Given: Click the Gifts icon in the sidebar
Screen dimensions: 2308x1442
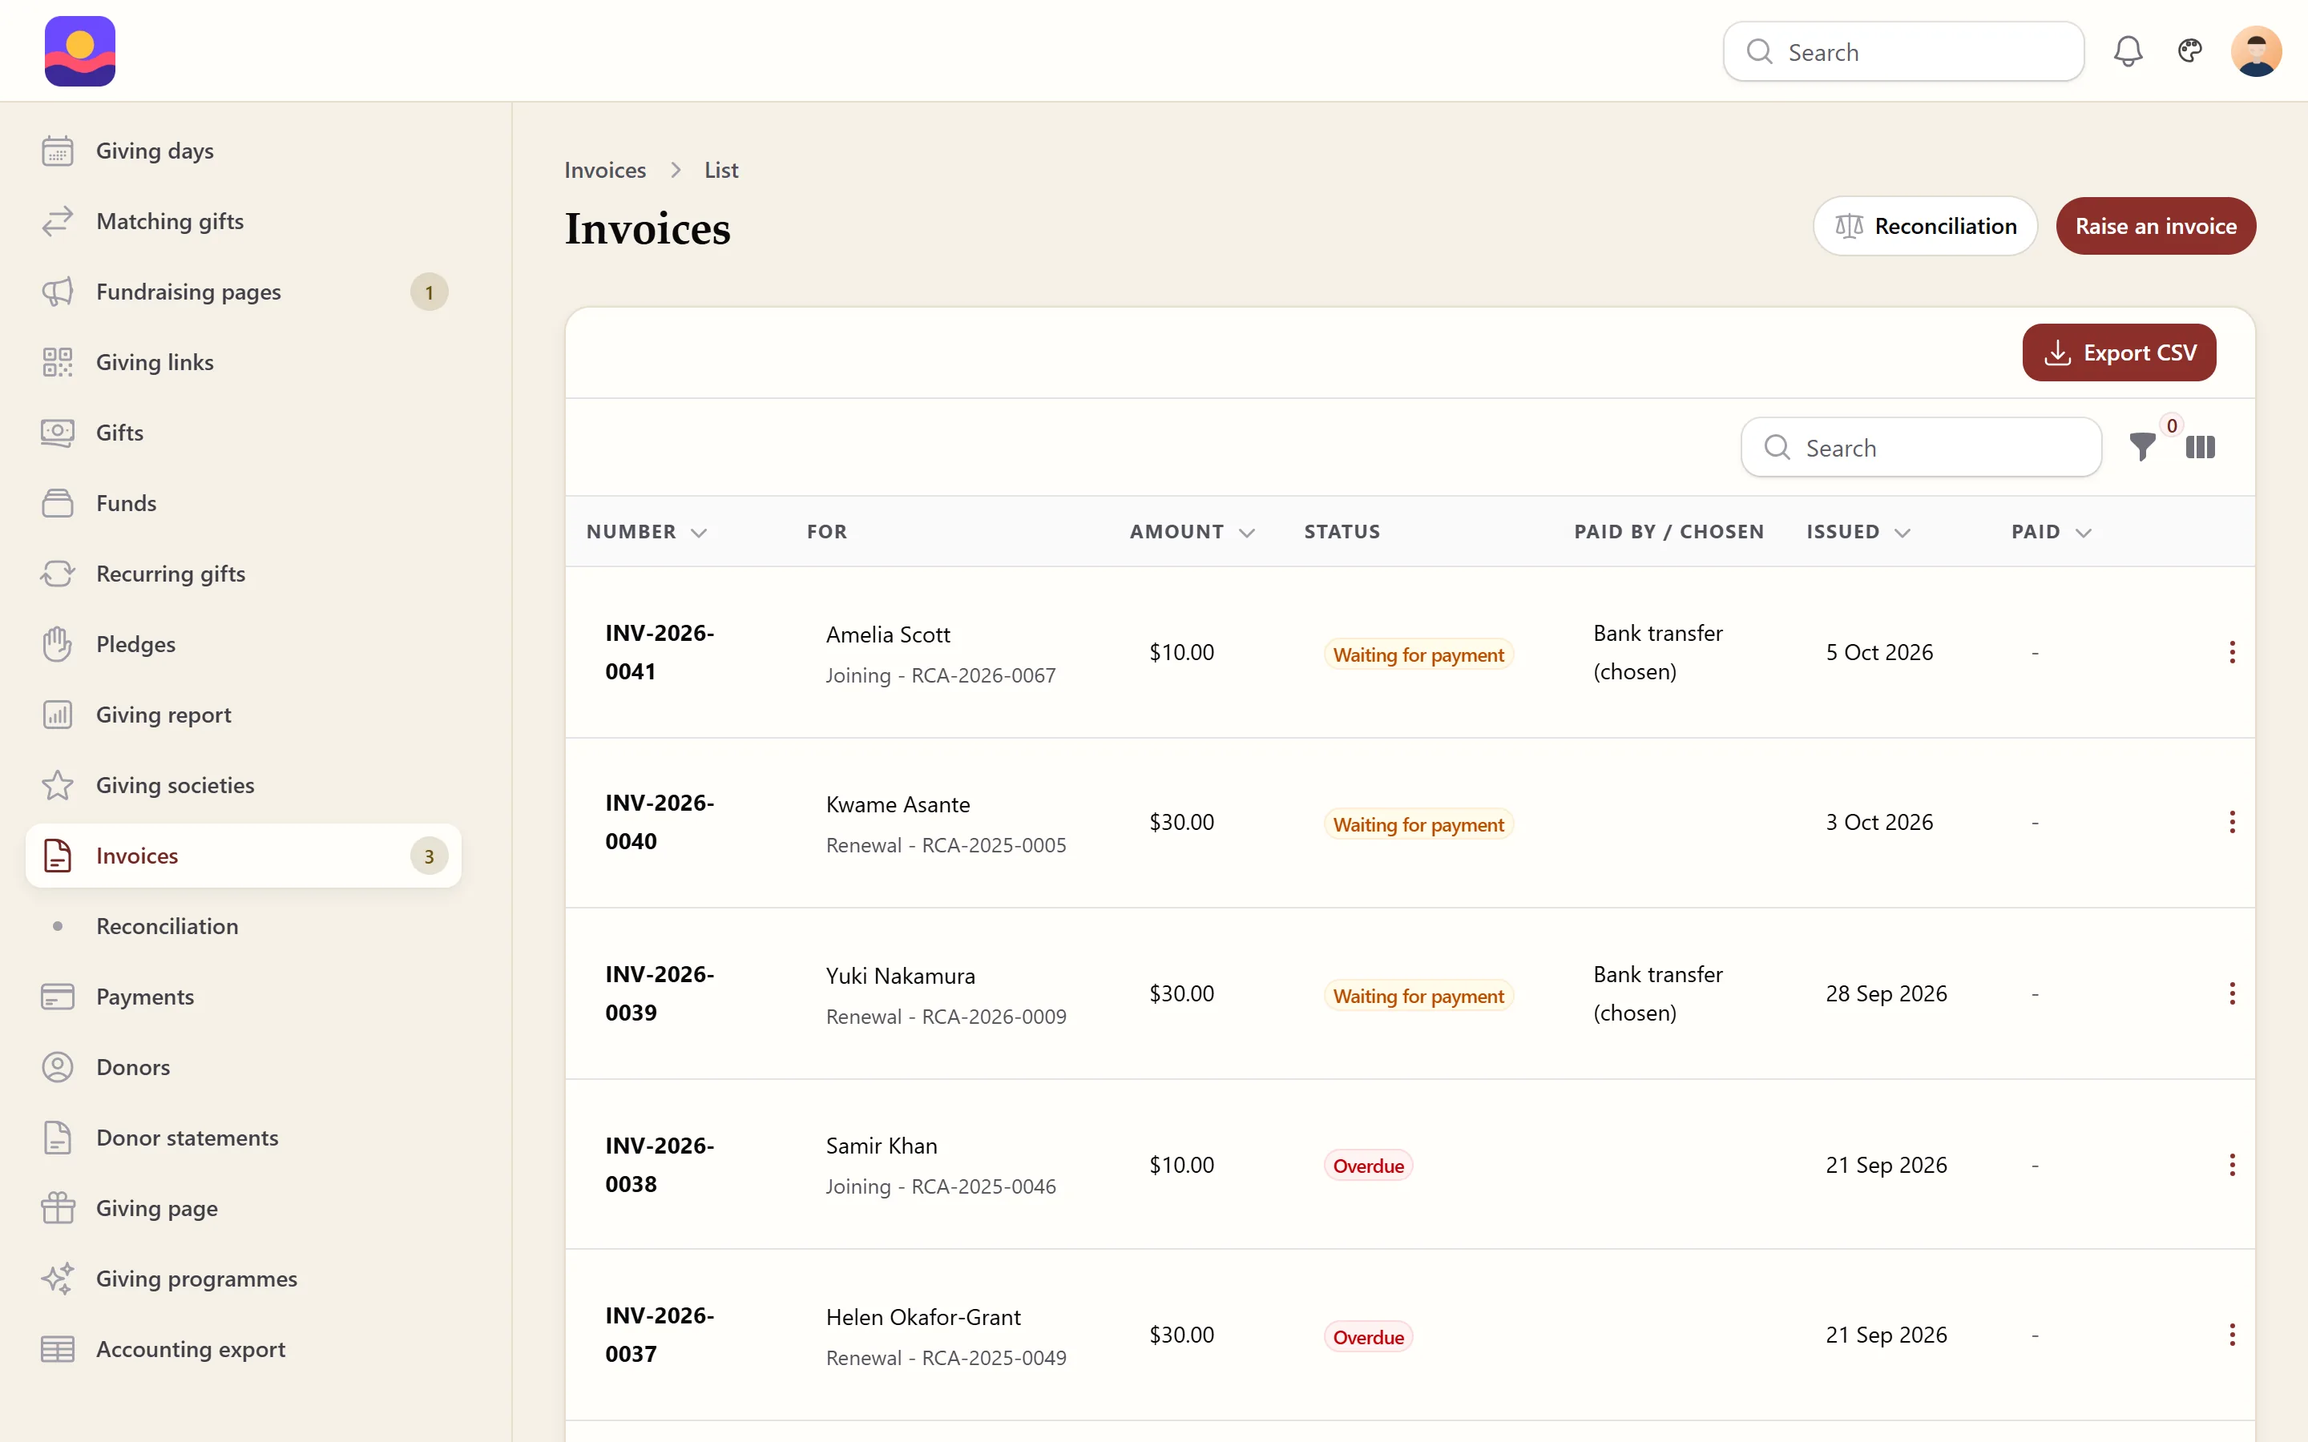Looking at the screenshot, I should (x=57, y=433).
